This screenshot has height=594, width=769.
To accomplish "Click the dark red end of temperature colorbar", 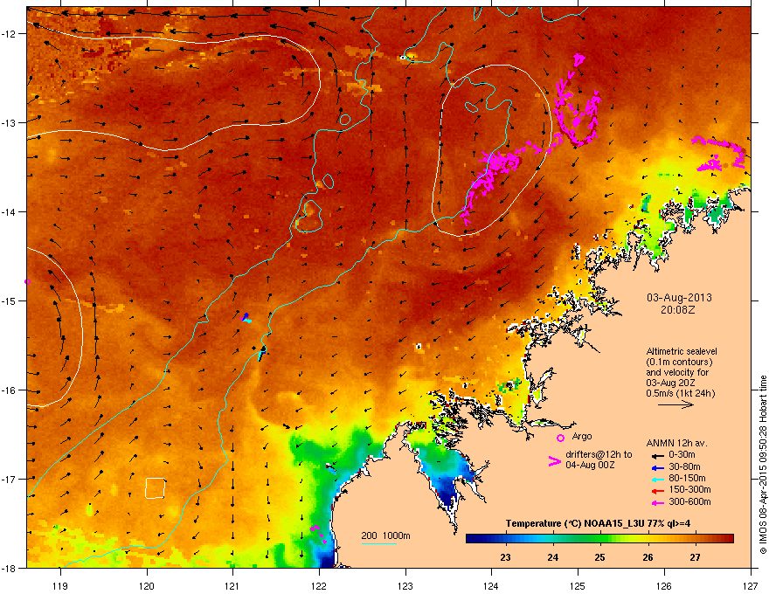I will (x=728, y=539).
